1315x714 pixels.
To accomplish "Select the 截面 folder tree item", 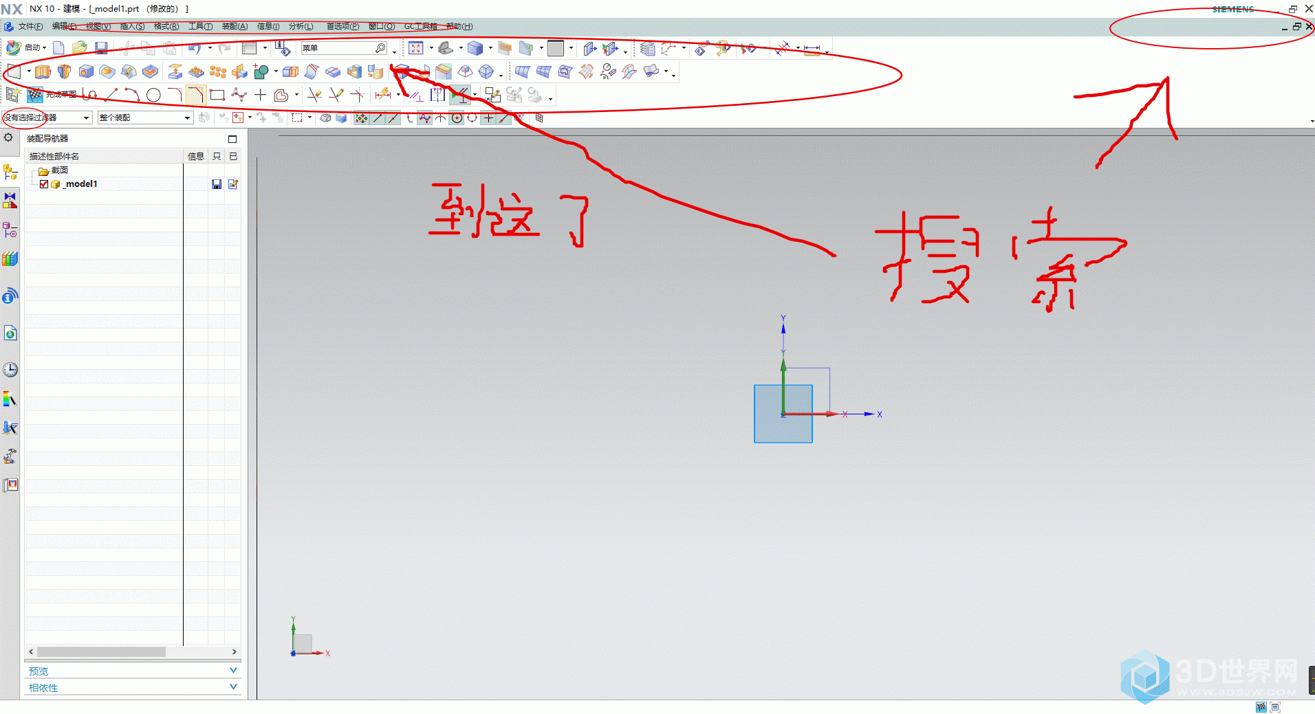I will coord(60,170).
